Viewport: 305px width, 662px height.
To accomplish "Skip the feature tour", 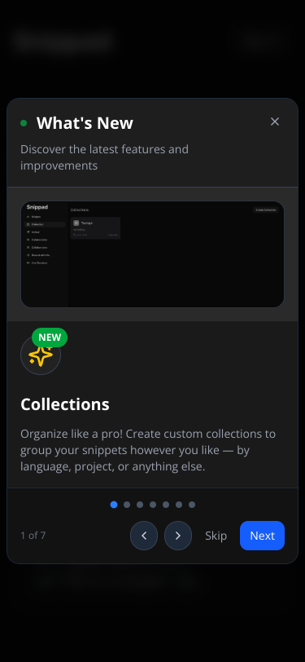I will point(216,536).
